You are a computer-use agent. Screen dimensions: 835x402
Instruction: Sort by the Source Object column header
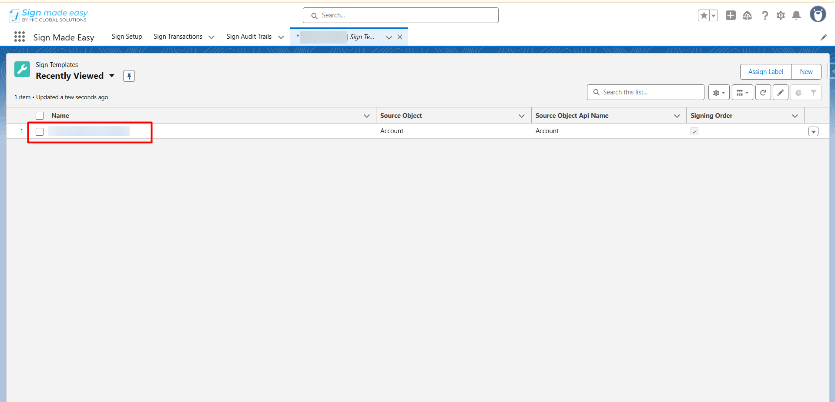point(401,116)
